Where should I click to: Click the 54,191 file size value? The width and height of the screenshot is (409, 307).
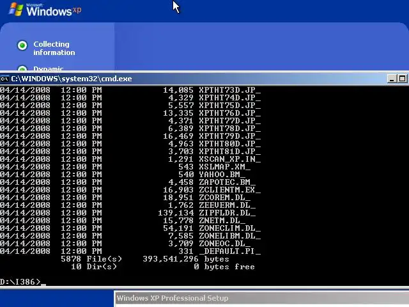[178, 228]
